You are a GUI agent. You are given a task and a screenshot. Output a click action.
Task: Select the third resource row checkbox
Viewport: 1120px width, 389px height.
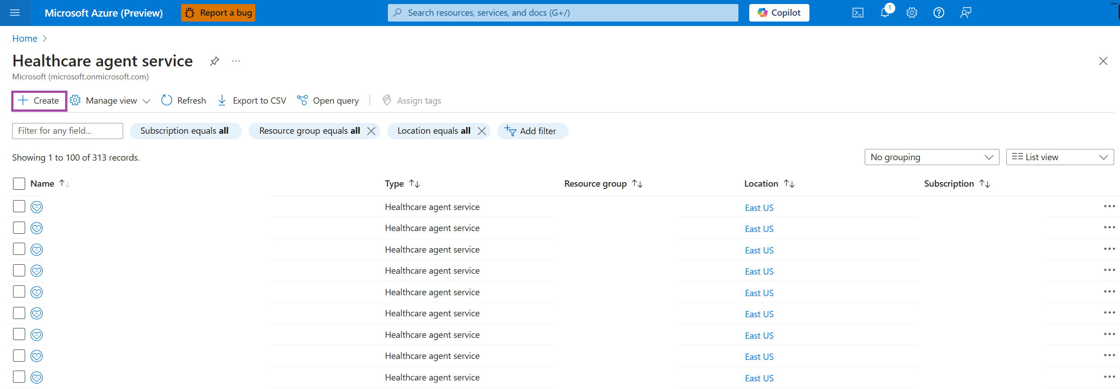click(19, 249)
